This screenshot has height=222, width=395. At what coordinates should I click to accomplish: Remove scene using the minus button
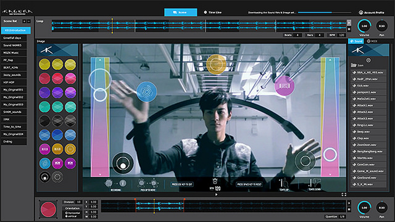pyautogui.click(x=29, y=22)
